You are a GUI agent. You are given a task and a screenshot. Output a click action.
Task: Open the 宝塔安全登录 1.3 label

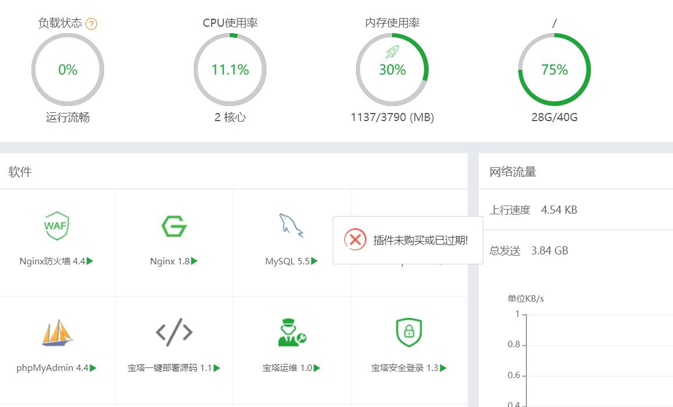pyautogui.click(x=405, y=369)
